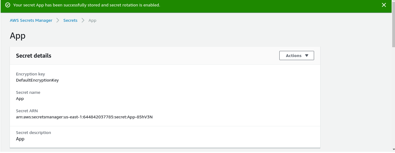This screenshot has height=153, width=395.
Task: Click the chevron between Secrets and App breadcrumbs
Action: tap(83, 20)
